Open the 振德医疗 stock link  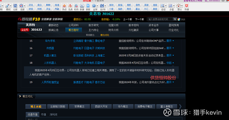click(78, 82)
